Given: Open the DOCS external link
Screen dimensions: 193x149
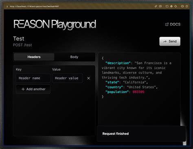Looking at the screenshot, I should (x=173, y=24).
